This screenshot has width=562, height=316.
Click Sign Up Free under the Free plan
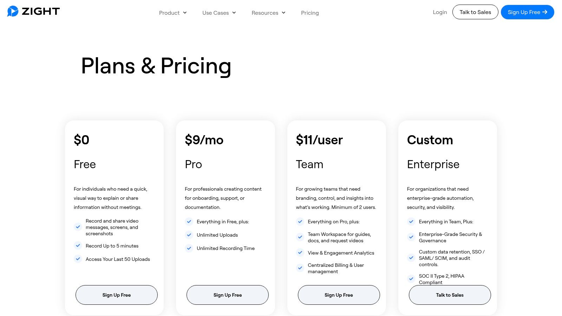coord(116,295)
